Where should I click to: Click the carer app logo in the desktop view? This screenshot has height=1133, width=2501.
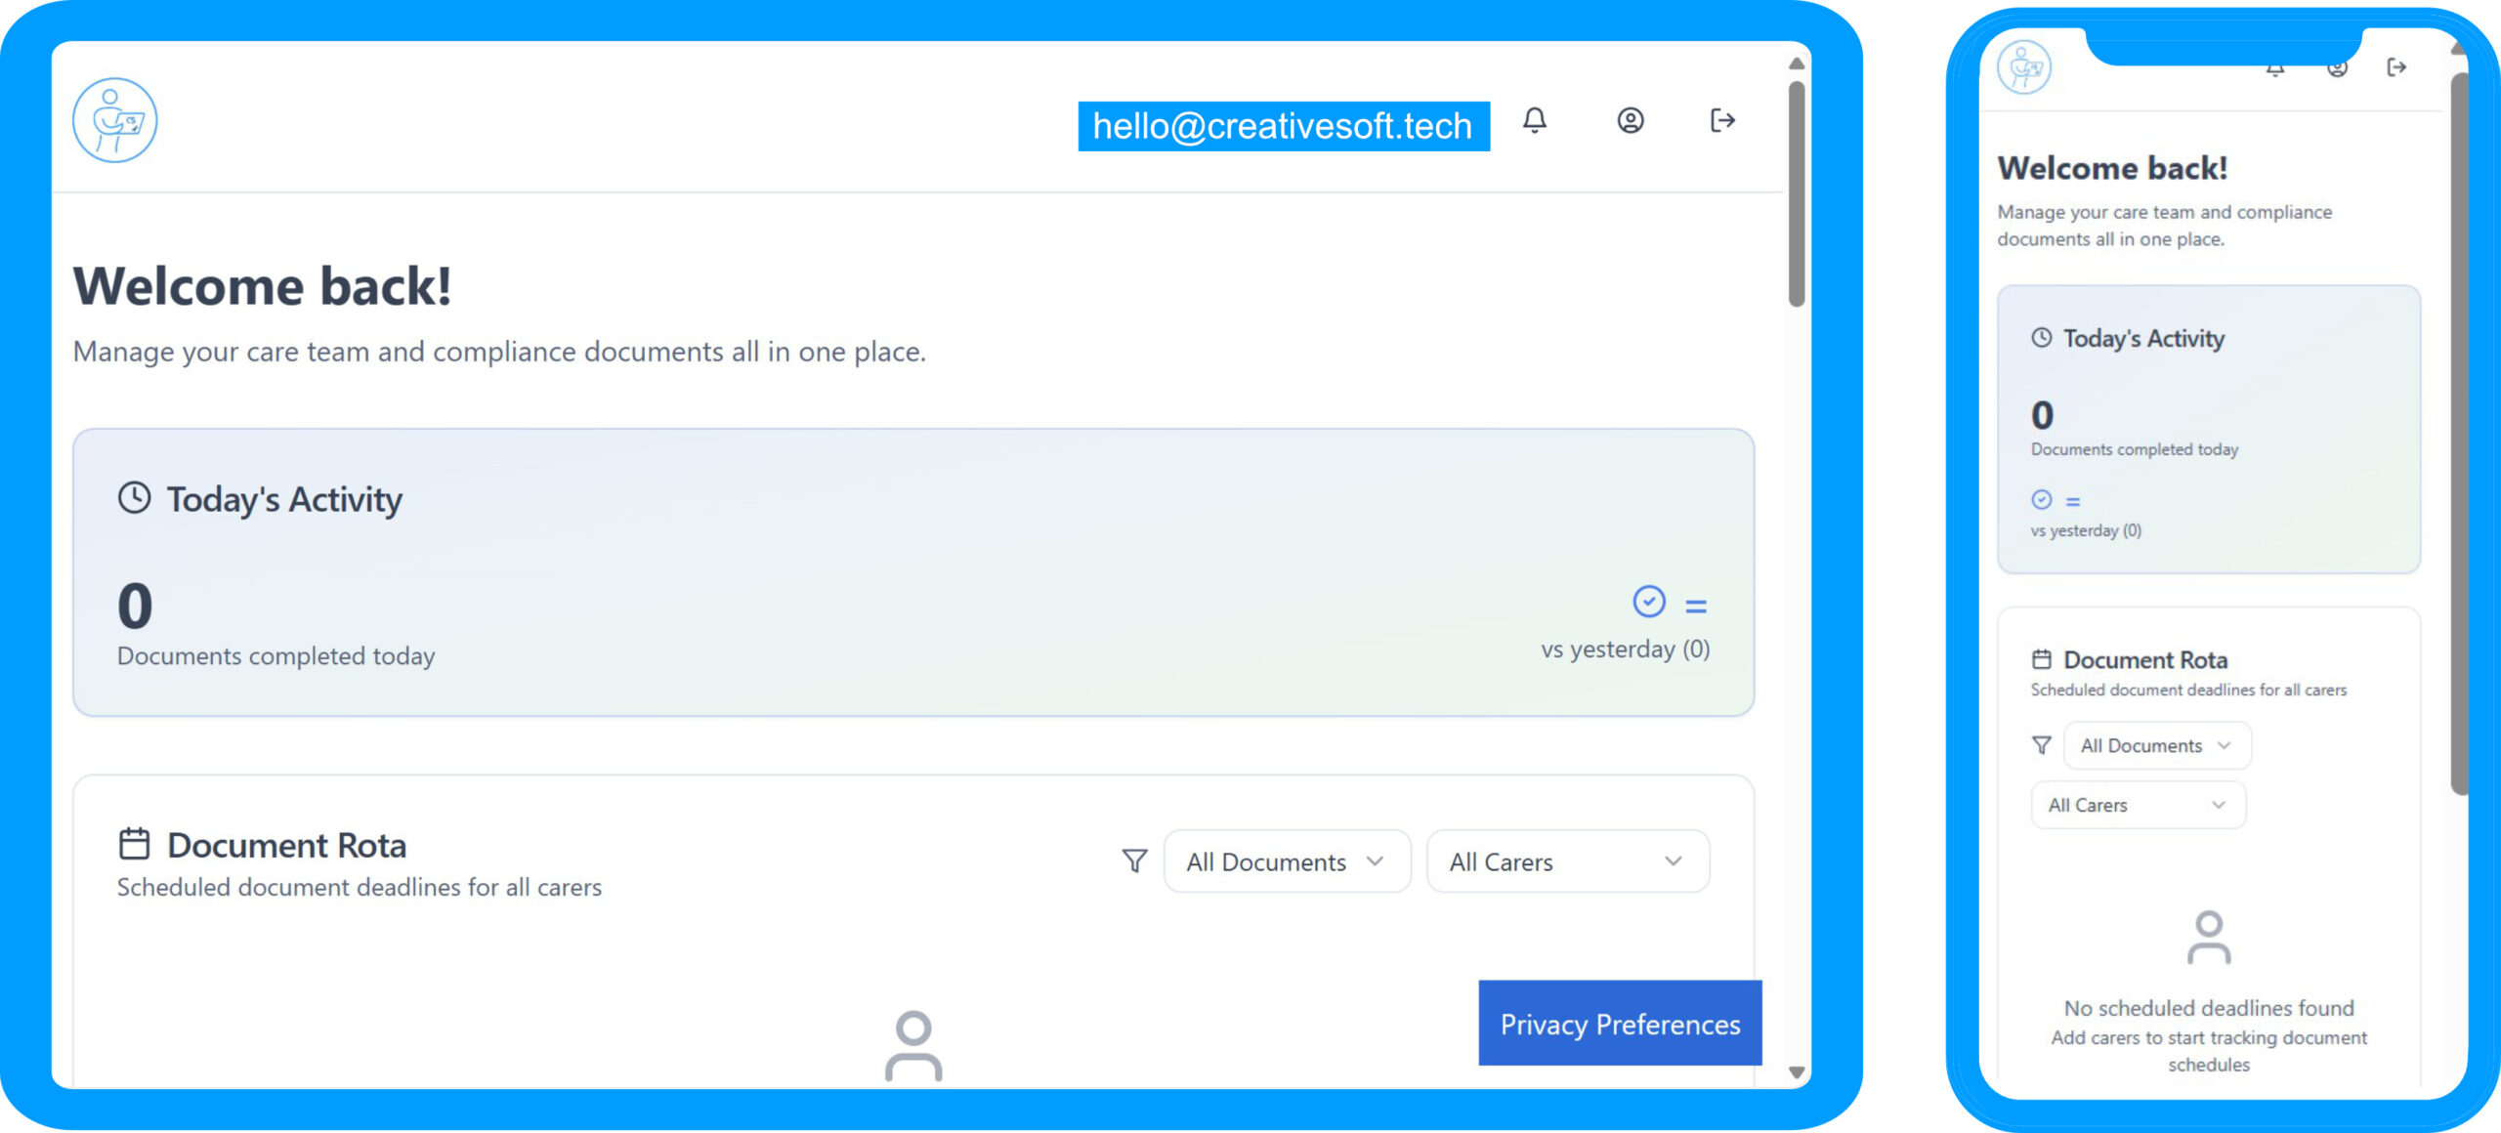(x=114, y=120)
